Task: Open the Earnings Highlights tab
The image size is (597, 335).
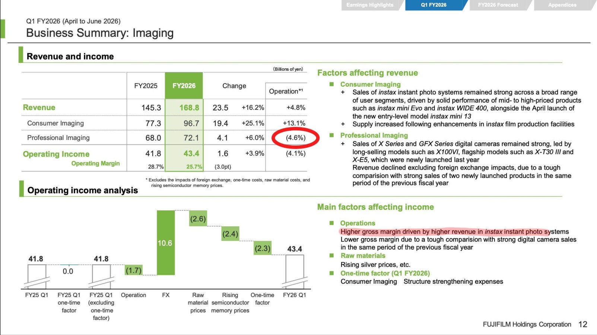Action: tap(370, 5)
